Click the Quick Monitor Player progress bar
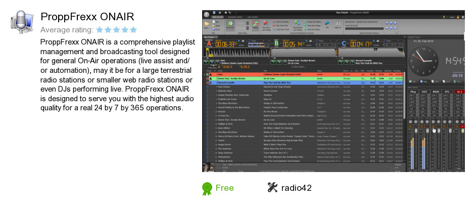475x211 pixels. (364, 29)
